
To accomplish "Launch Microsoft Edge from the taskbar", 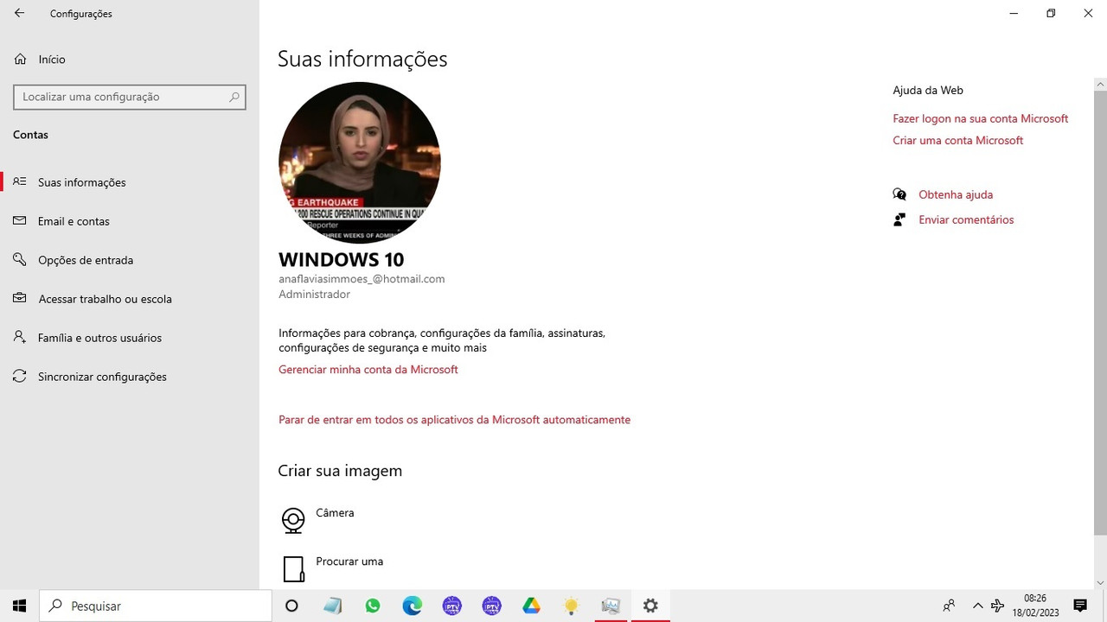I will [412, 606].
